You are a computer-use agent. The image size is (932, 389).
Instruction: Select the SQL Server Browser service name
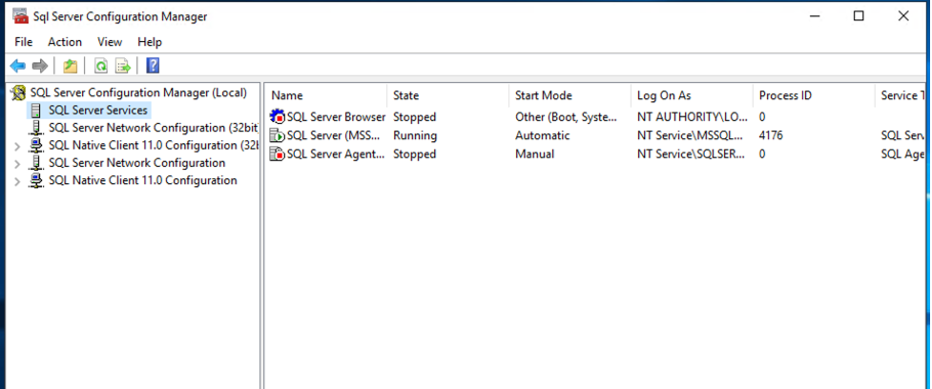pos(337,117)
